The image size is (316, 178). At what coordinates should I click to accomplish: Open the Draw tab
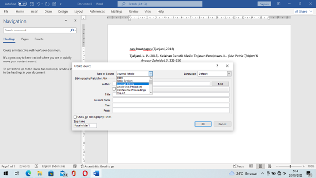pyautogui.click(x=48, y=11)
